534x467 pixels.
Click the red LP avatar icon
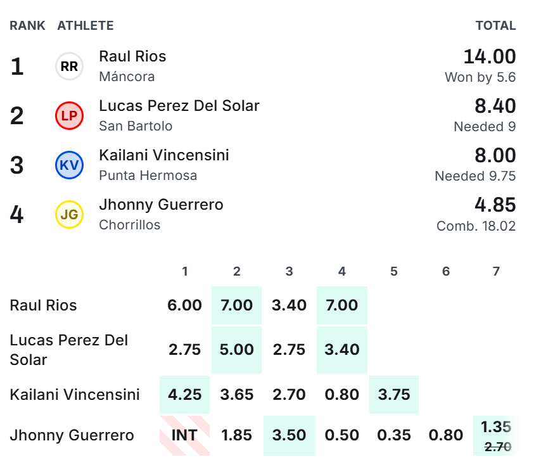tap(69, 115)
